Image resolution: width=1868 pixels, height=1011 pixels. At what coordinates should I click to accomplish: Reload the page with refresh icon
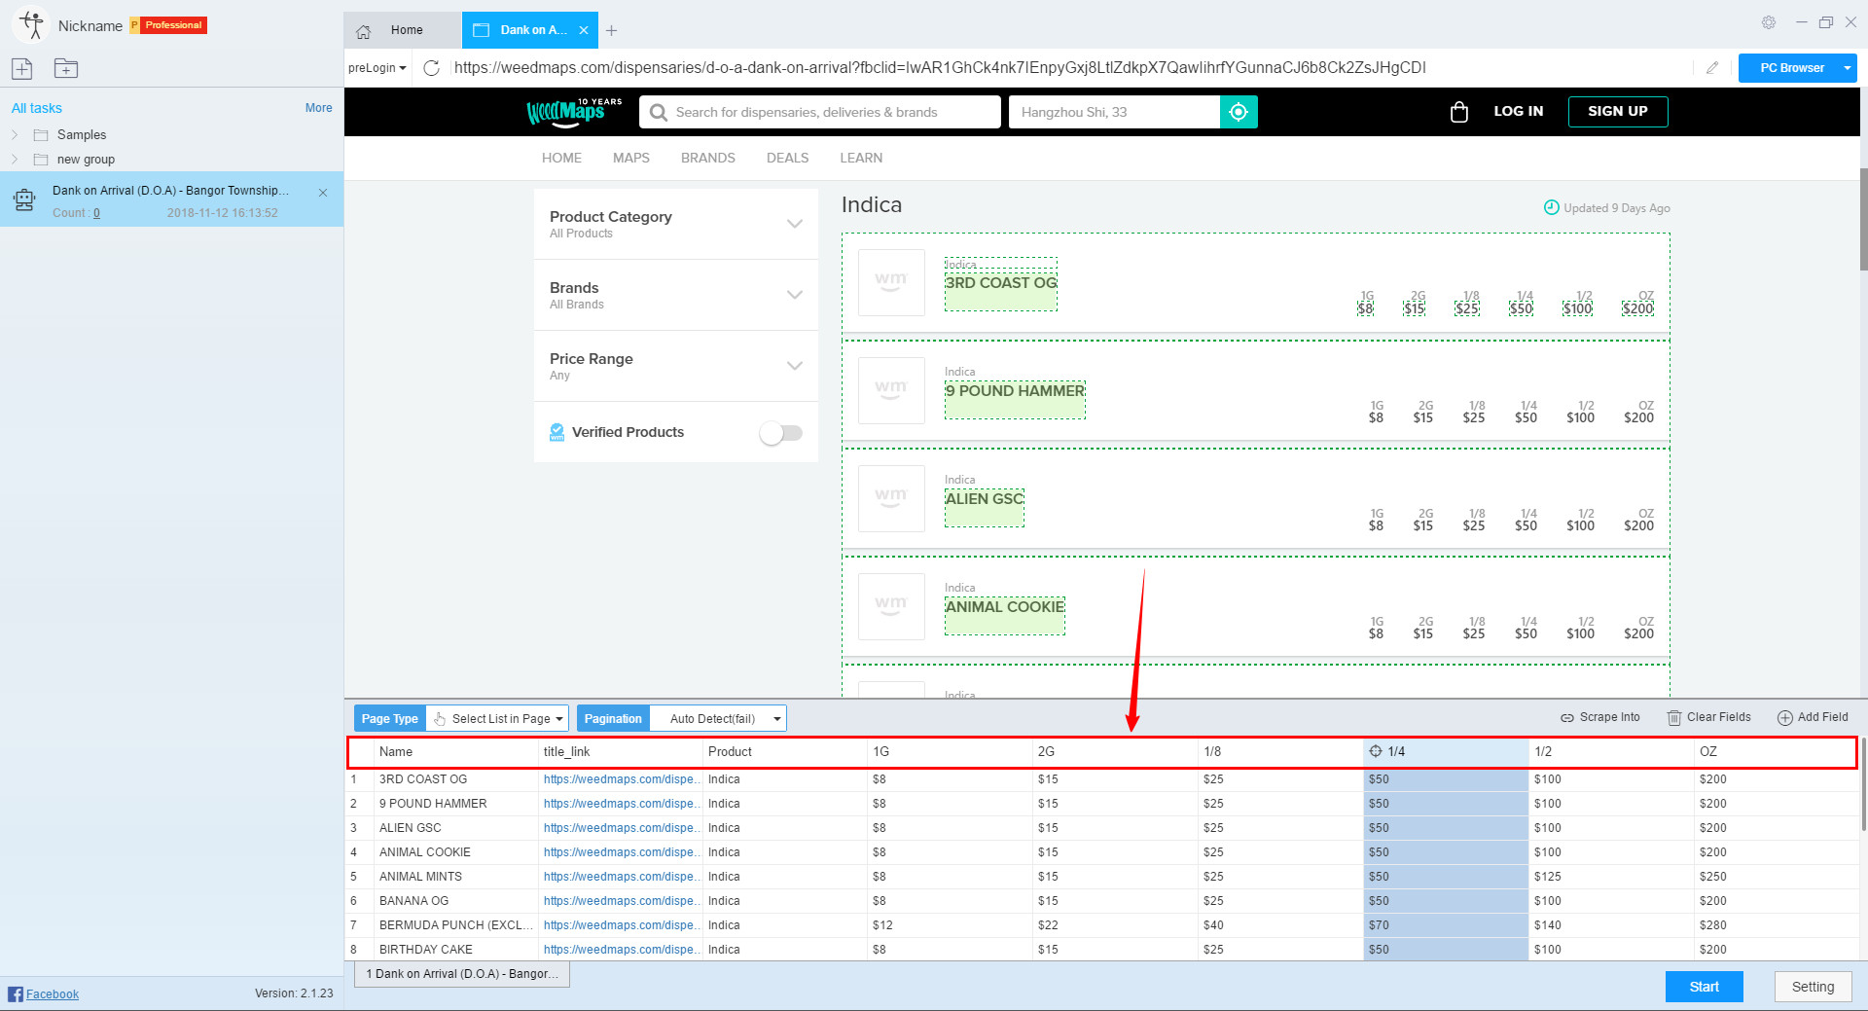tap(432, 68)
